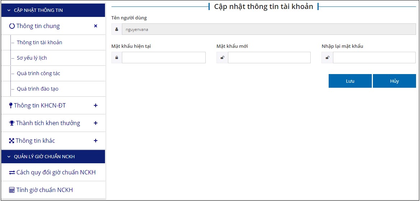420x201 pixels.
Task: Click the disabled username field showing nguyenvana
Action: point(269,29)
